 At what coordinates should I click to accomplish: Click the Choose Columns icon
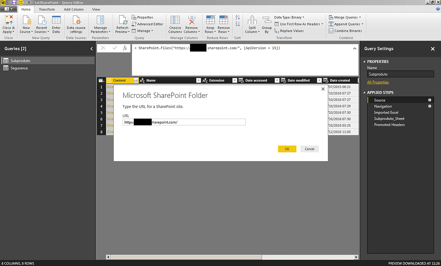[x=175, y=22]
